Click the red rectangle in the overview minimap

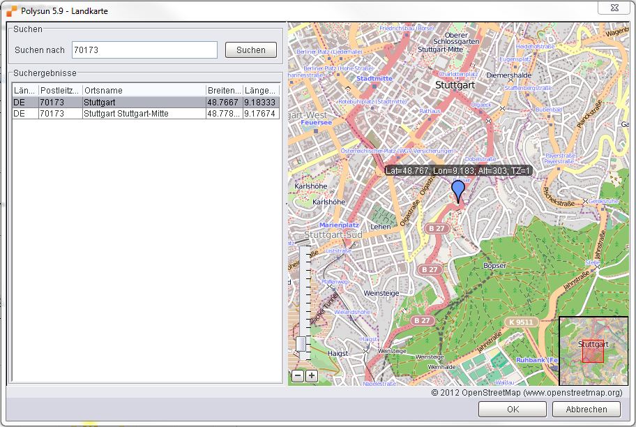pos(592,351)
